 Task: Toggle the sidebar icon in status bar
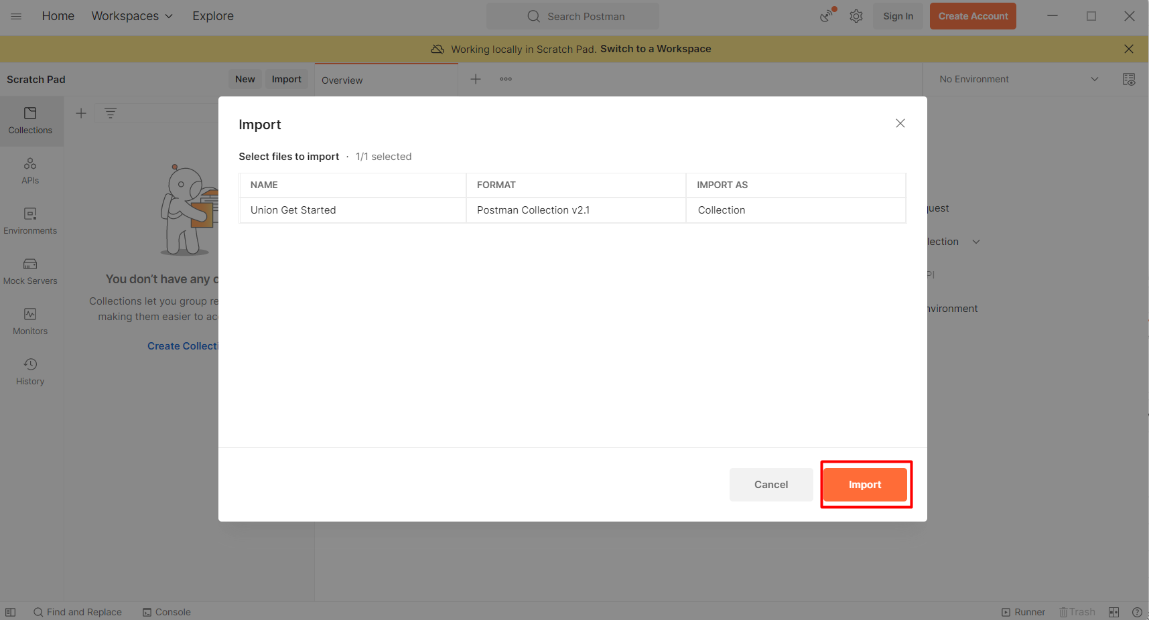tap(11, 612)
